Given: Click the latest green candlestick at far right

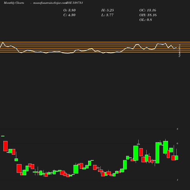Looking at the screenshot, I should tap(177, 158).
